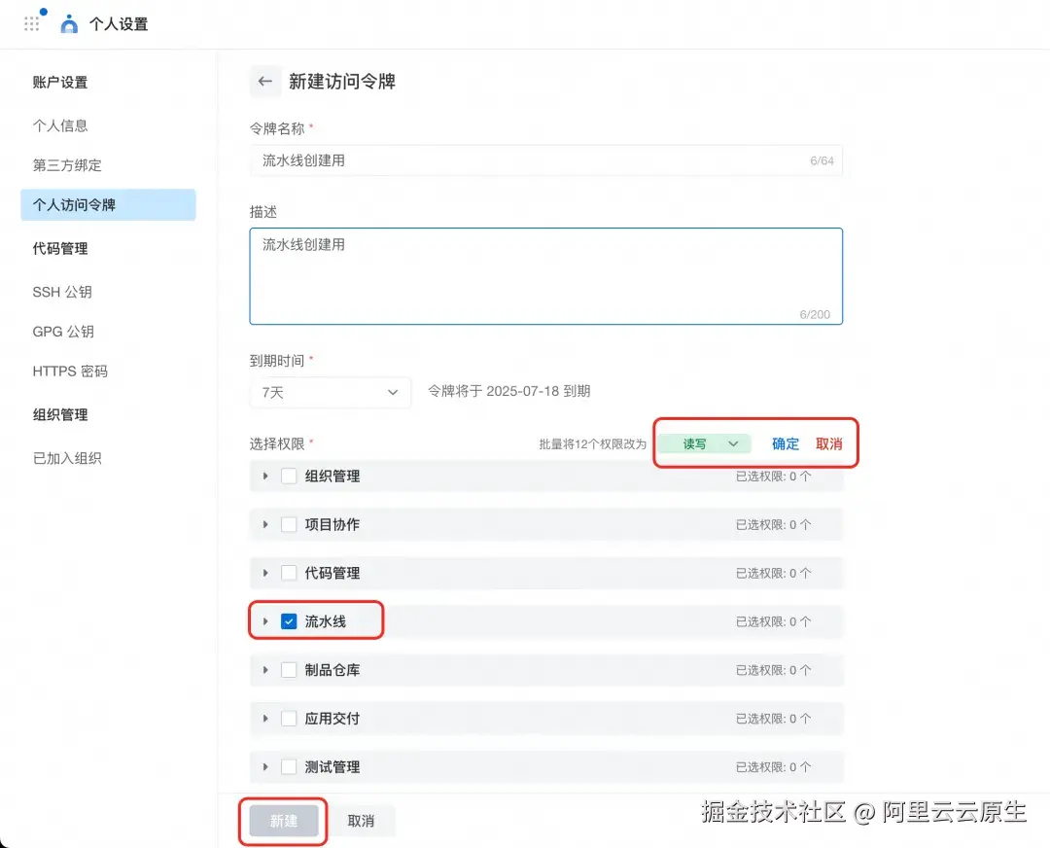Open 第三方绑定 in the sidebar
This screenshot has width=1050, height=848.
(x=67, y=165)
